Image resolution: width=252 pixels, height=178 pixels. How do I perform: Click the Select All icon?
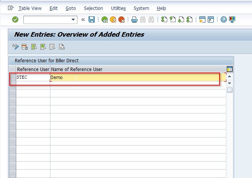point(34,47)
